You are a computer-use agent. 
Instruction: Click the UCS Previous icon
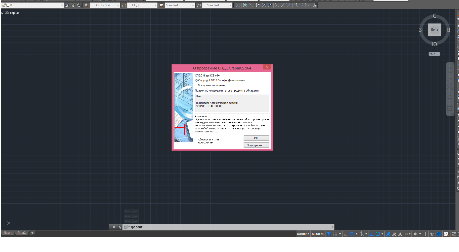click(251, 5)
